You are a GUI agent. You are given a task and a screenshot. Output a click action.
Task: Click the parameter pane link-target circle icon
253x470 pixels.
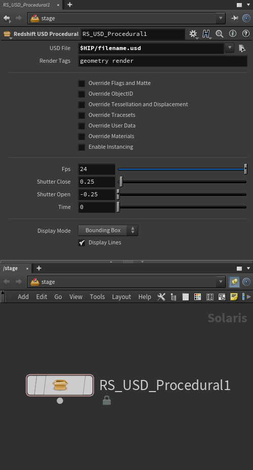click(x=246, y=18)
